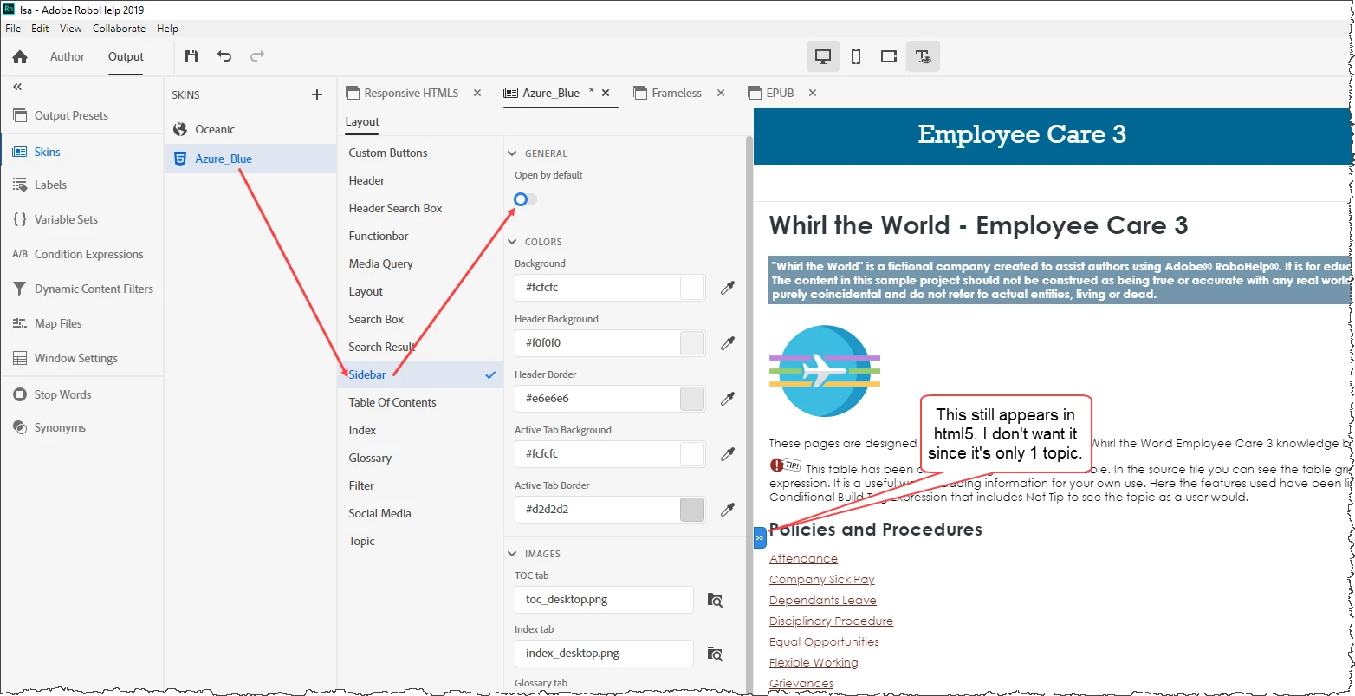Viewport: 1355px width, 696px height.
Task: Collapse the IMAGES section
Action: [512, 554]
